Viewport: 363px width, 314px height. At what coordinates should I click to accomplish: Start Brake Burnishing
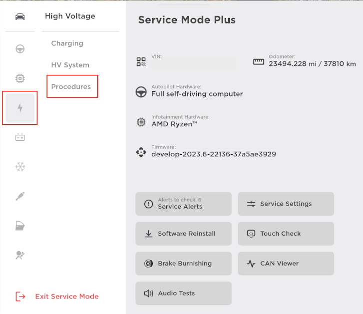pyautogui.click(x=183, y=264)
